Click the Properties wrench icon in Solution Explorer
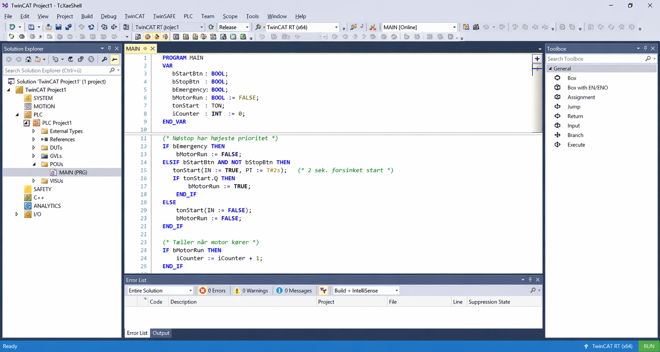 point(104,59)
